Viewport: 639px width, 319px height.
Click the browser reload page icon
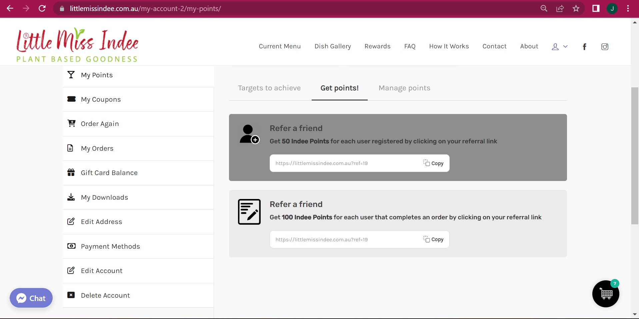(x=42, y=9)
